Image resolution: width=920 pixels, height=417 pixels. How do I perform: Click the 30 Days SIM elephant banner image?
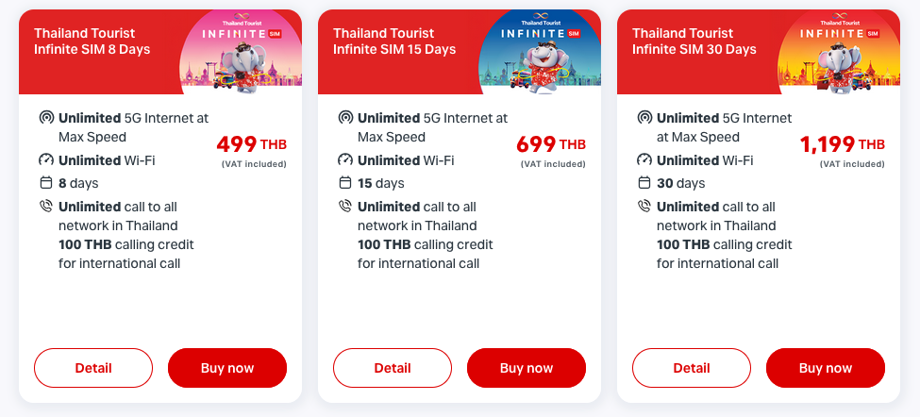(x=840, y=52)
